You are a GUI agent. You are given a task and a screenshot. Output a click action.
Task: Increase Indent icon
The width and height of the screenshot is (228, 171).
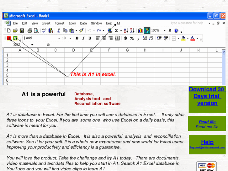pos(166,38)
